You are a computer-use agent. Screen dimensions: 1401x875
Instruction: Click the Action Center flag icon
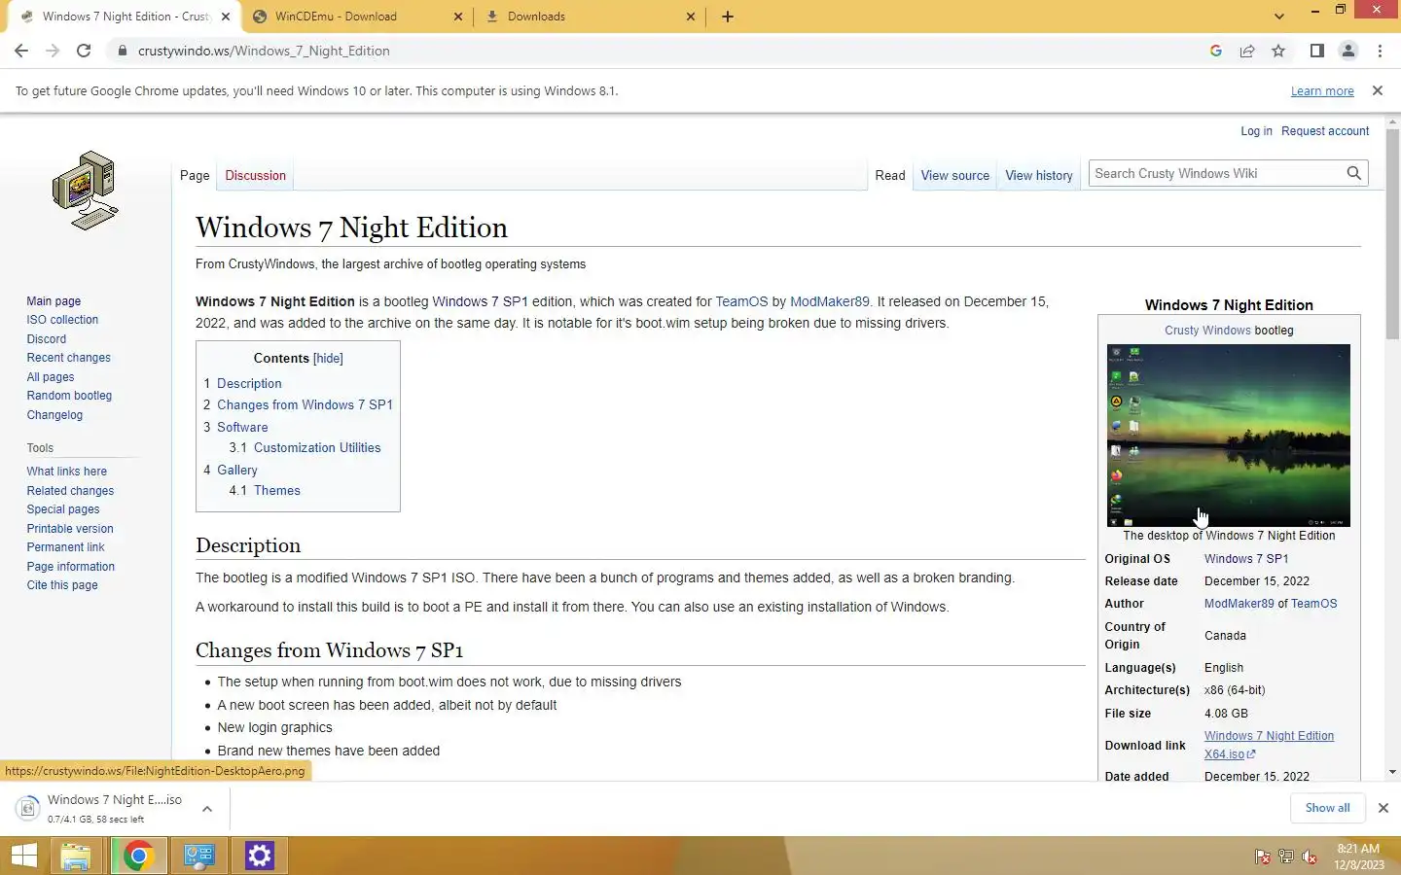click(1262, 857)
